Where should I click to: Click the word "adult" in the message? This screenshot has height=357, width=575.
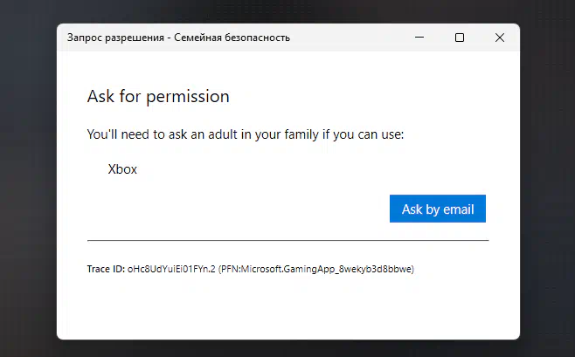click(x=223, y=134)
